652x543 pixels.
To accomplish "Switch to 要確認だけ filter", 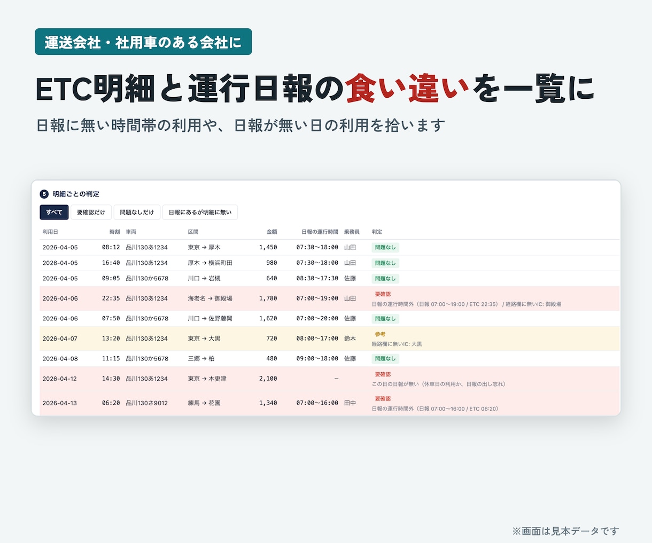I will click(x=91, y=212).
